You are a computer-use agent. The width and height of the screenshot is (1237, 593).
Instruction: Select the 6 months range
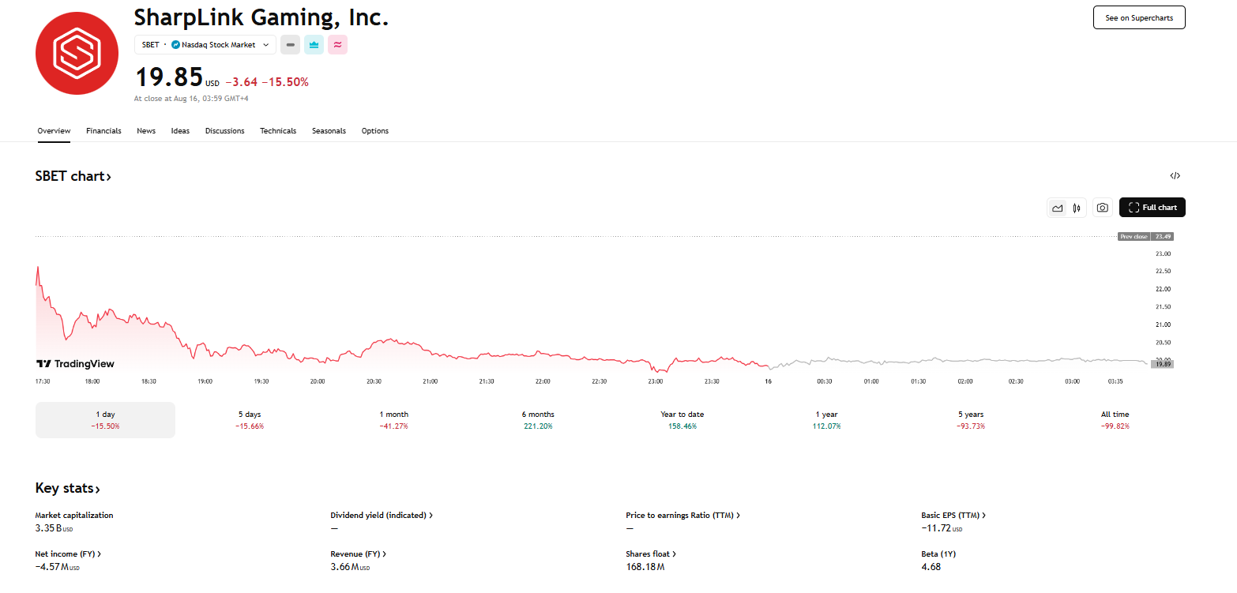[x=538, y=420]
